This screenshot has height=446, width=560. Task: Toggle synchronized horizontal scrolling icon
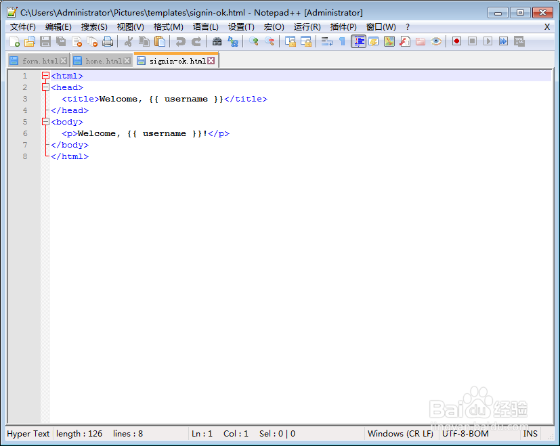tap(305, 41)
